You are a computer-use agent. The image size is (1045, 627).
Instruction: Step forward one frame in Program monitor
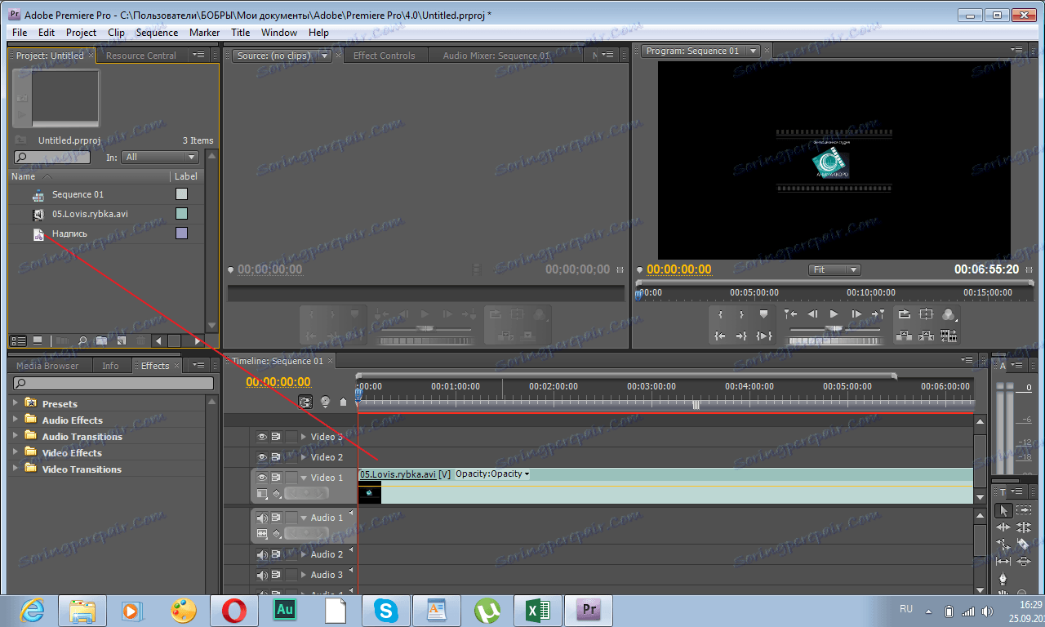point(856,313)
